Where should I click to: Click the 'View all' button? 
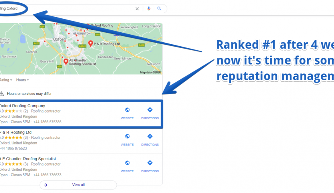(78, 185)
